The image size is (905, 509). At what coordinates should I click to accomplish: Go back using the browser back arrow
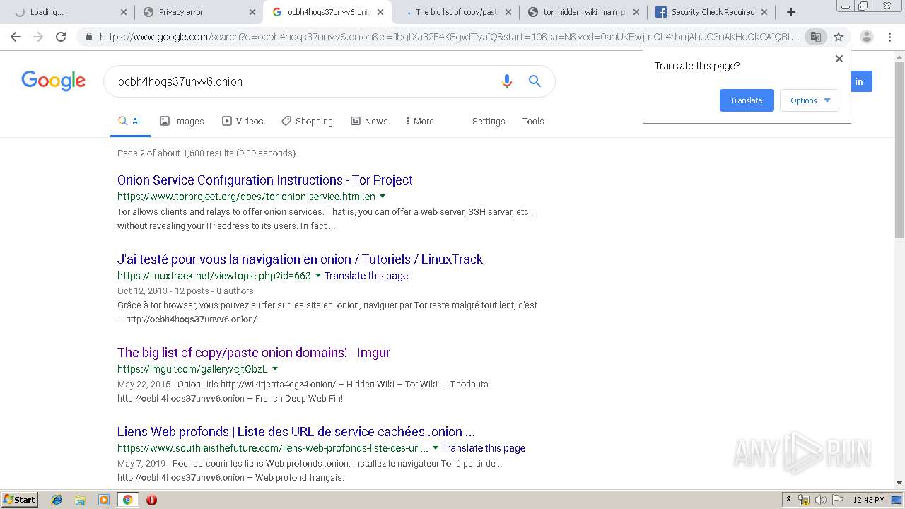pos(16,37)
